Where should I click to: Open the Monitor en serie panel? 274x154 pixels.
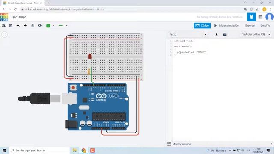tap(182, 144)
